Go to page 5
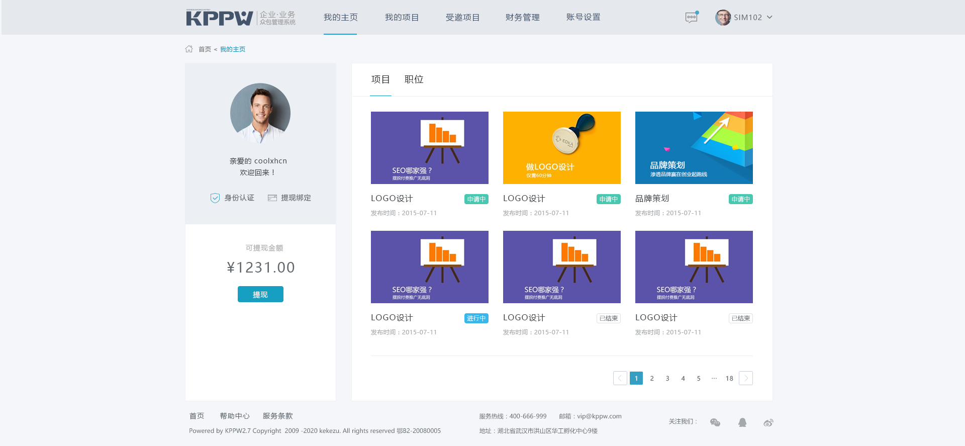Image resolution: width=965 pixels, height=446 pixels. (x=699, y=378)
